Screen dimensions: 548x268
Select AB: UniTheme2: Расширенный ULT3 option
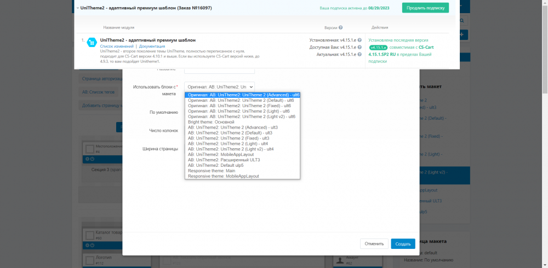(224, 160)
